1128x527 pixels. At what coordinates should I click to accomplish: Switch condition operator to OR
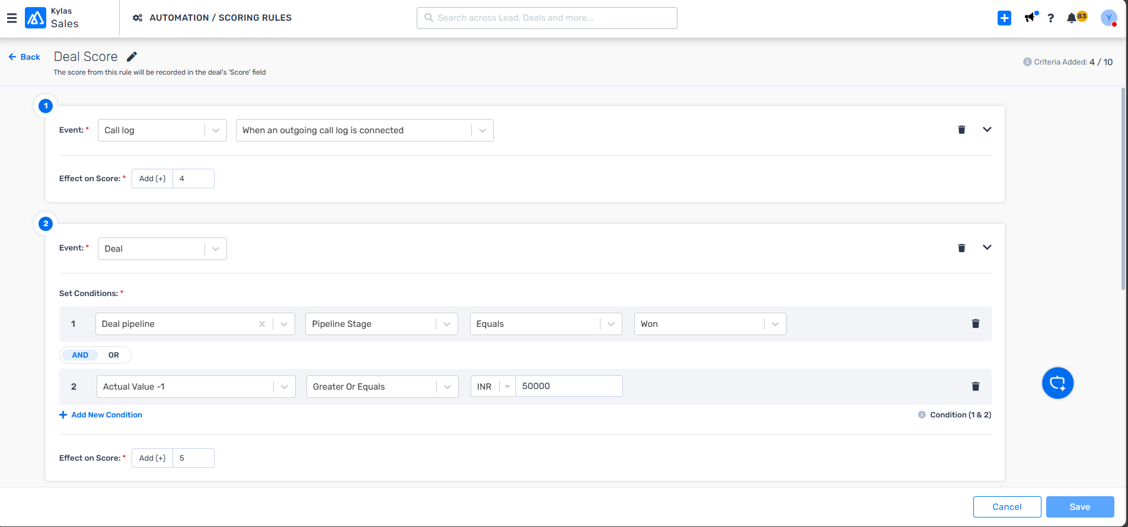114,355
